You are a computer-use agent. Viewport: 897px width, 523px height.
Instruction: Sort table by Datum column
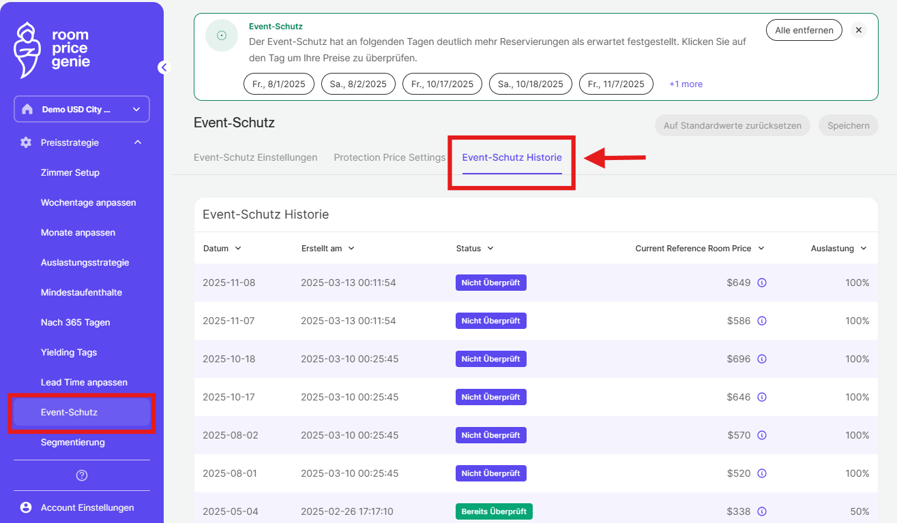[222, 249]
